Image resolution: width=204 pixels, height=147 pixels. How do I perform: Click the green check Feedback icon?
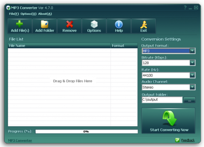coord(177,140)
